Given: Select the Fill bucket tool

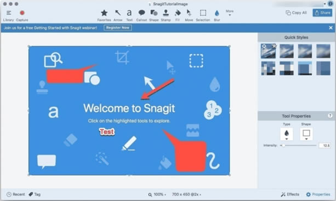Looking at the screenshot, I should (178, 15).
